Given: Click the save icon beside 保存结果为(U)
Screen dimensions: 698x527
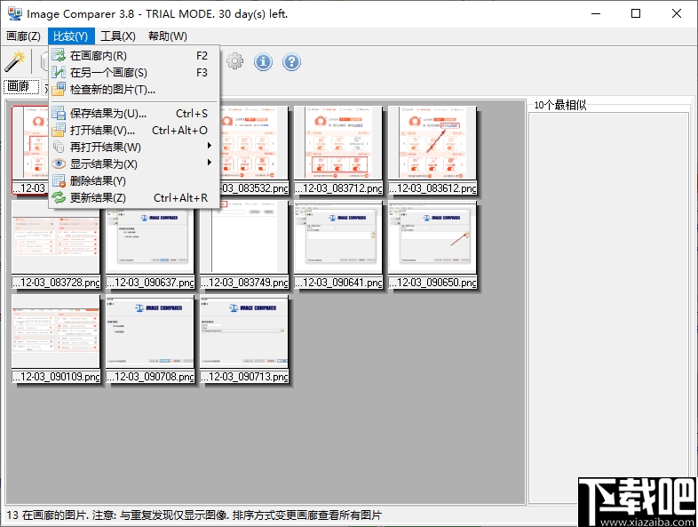Looking at the screenshot, I should coord(59,113).
